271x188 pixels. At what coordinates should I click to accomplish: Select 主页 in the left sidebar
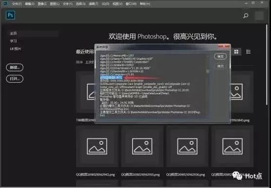33,34
